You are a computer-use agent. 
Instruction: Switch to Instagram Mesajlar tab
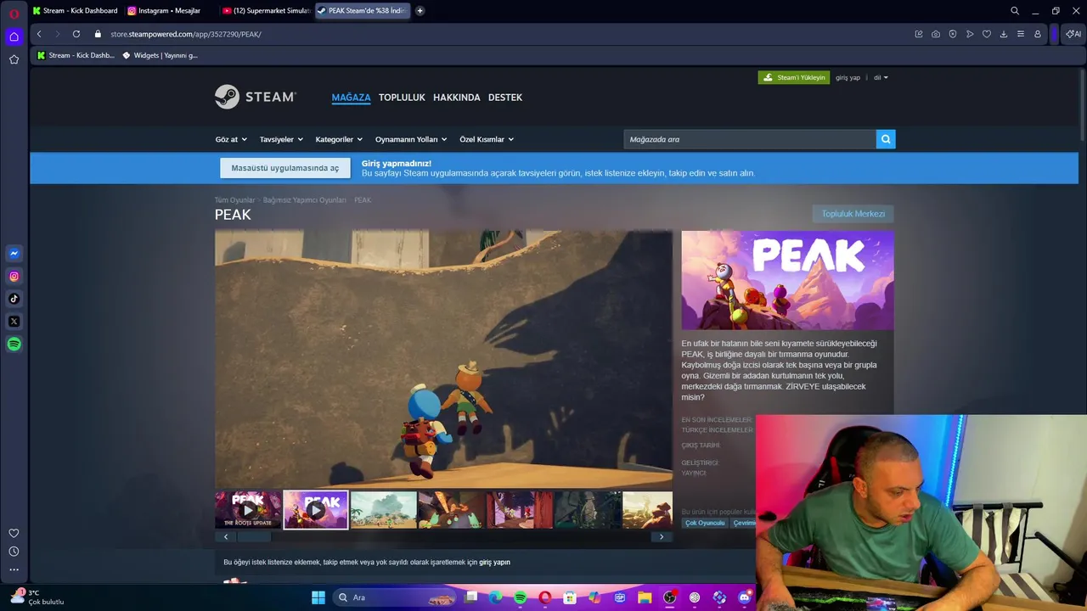168,11
